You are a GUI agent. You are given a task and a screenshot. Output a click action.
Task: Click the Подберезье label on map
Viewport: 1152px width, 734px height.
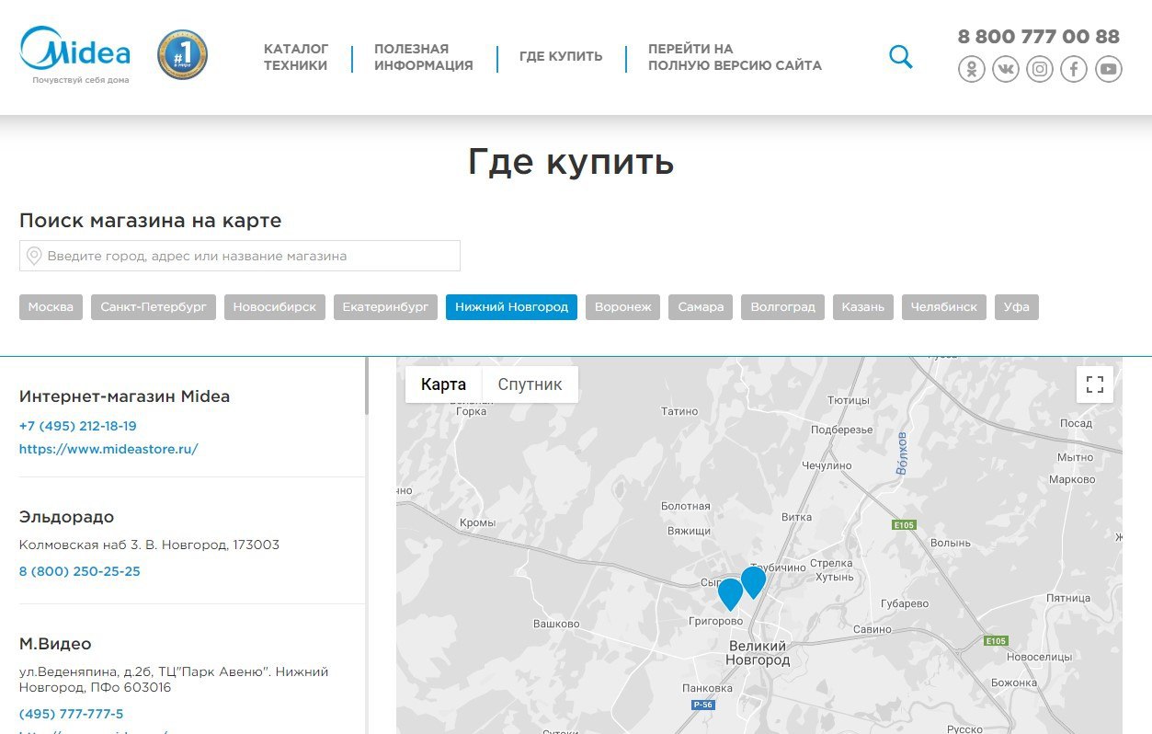[842, 430]
